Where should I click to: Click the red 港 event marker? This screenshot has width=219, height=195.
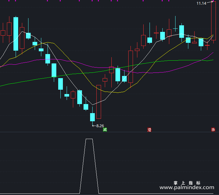(x=149, y=130)
